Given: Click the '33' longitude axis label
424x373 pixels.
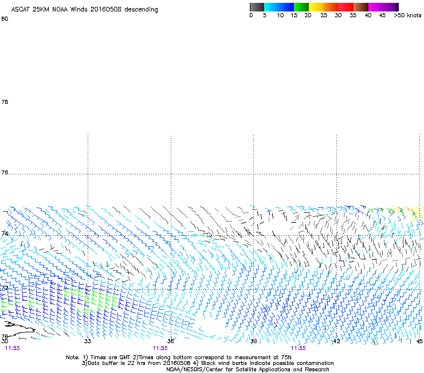Looking at the screenshot, I should pos(88,341).
